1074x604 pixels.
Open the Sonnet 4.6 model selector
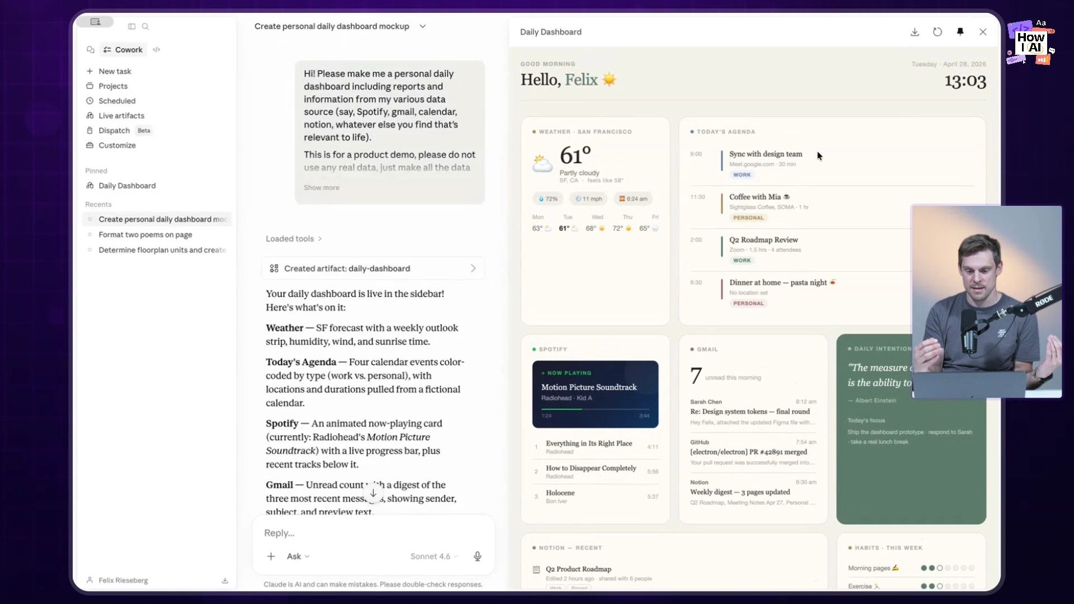[x=434, y=556]
